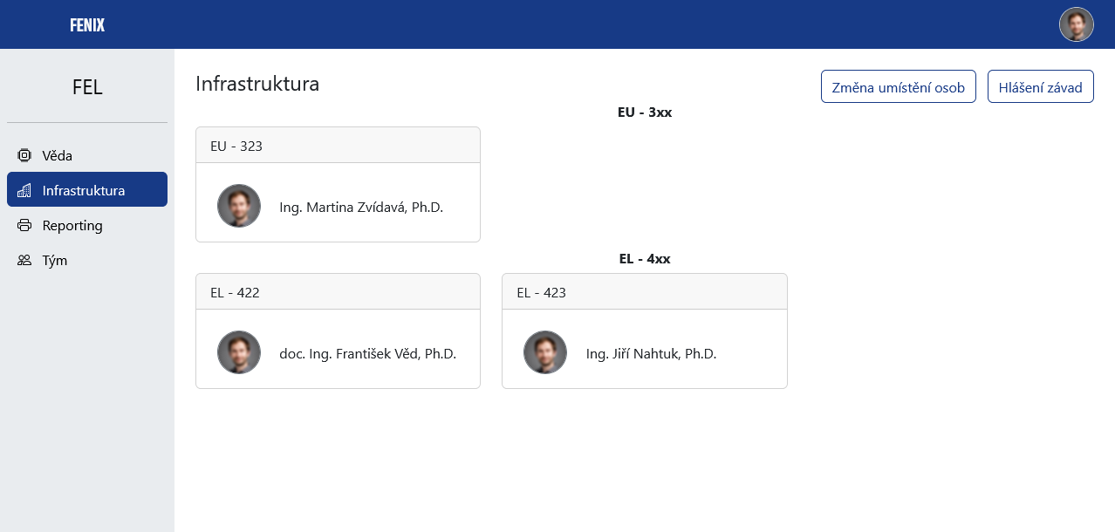Click the Reporting printer icon

pyautogui.click(x=24, y=225)
